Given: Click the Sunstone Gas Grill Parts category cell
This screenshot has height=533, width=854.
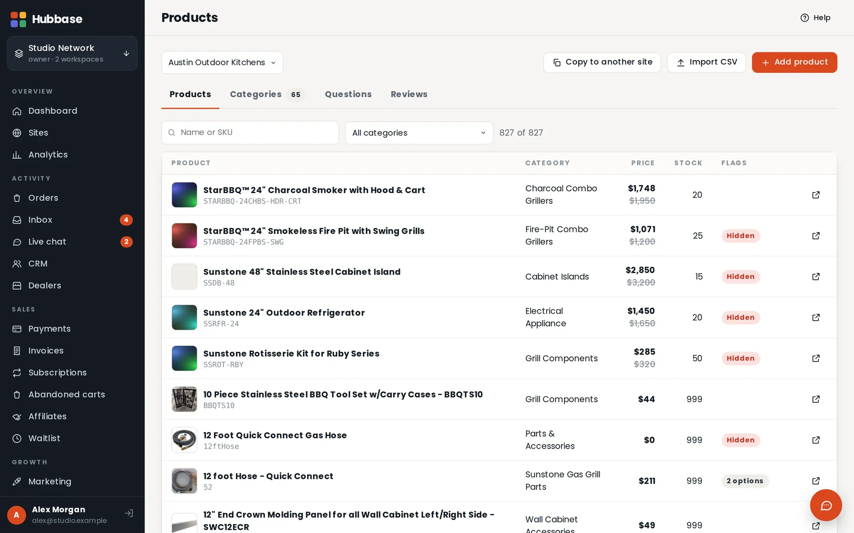Looking at the screenshot, I should [x=563, y=481].
